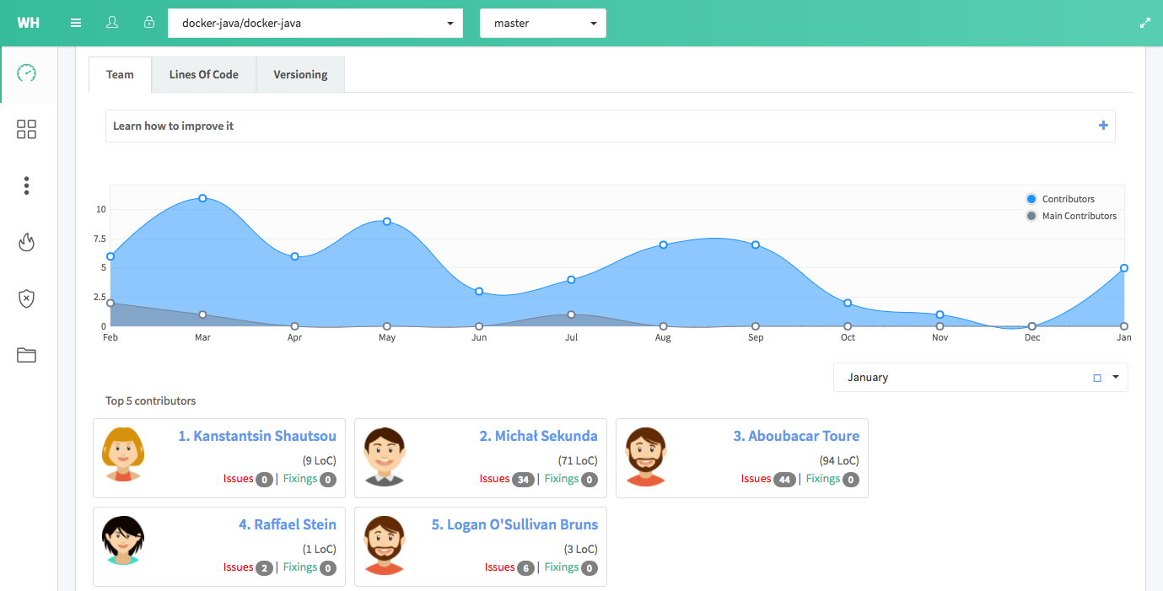Toggle fullscreen with the expand arrows icon

pyautogui.click(x=1144, y=24)
